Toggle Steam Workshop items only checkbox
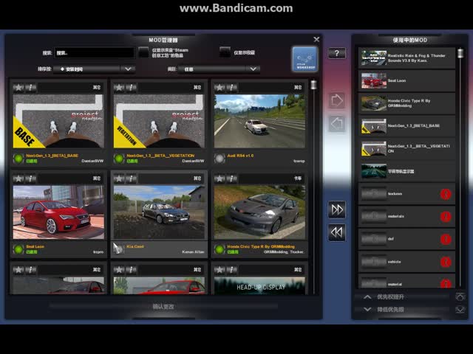This screenshot has height=354, width=473. point(143,52)
